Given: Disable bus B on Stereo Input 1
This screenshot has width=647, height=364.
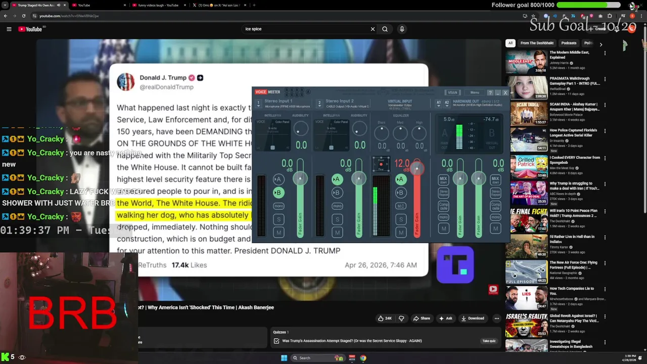Looking at the screenshot, I should pos(278,193).
